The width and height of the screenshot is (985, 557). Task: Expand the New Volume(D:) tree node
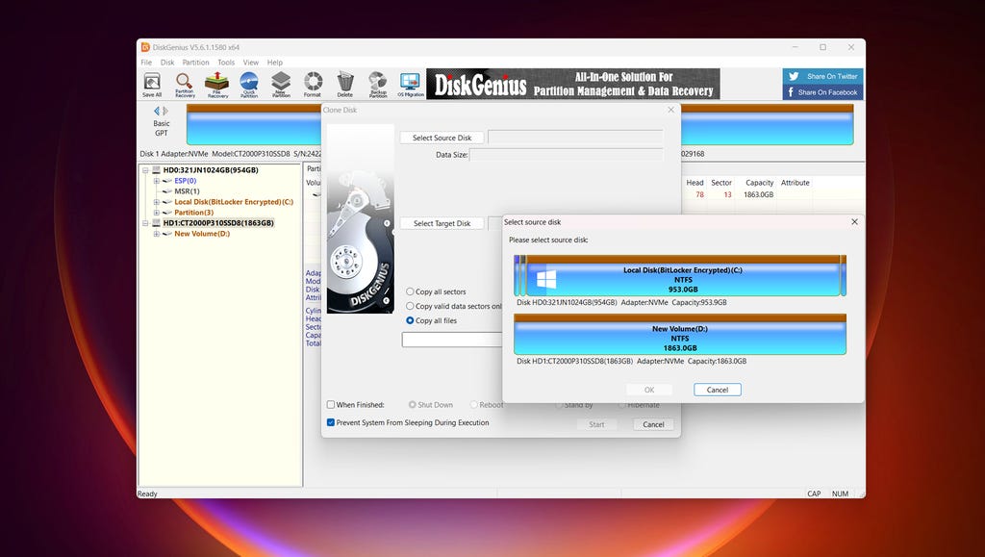[x=158, y=234]
